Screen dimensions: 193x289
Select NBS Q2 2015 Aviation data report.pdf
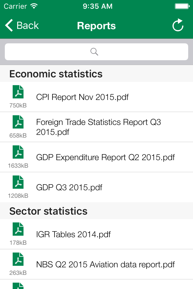[x=105, y=264]
